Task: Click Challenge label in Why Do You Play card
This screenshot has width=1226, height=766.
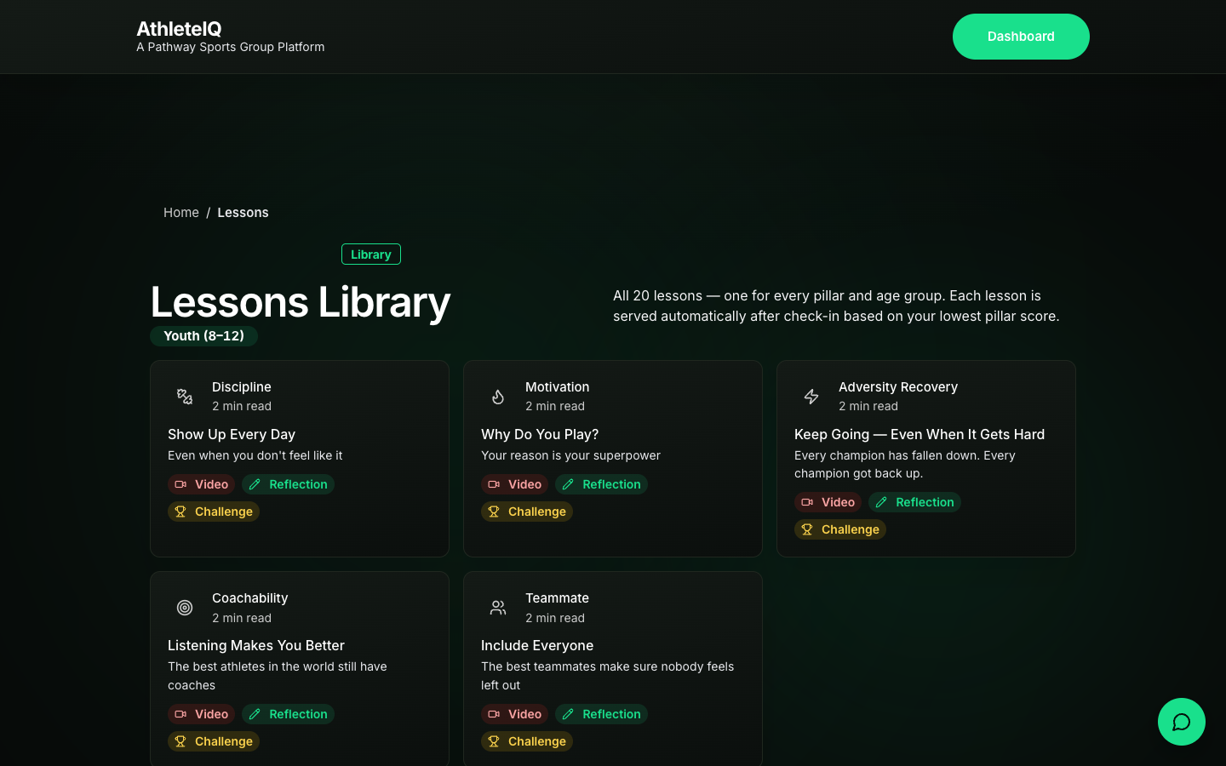Action: pos(537,512)
